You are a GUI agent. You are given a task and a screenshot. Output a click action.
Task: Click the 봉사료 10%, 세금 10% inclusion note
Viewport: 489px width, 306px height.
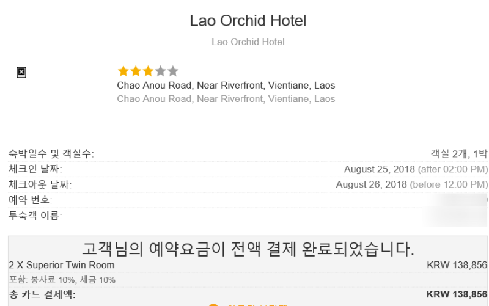tap(73, 280)
